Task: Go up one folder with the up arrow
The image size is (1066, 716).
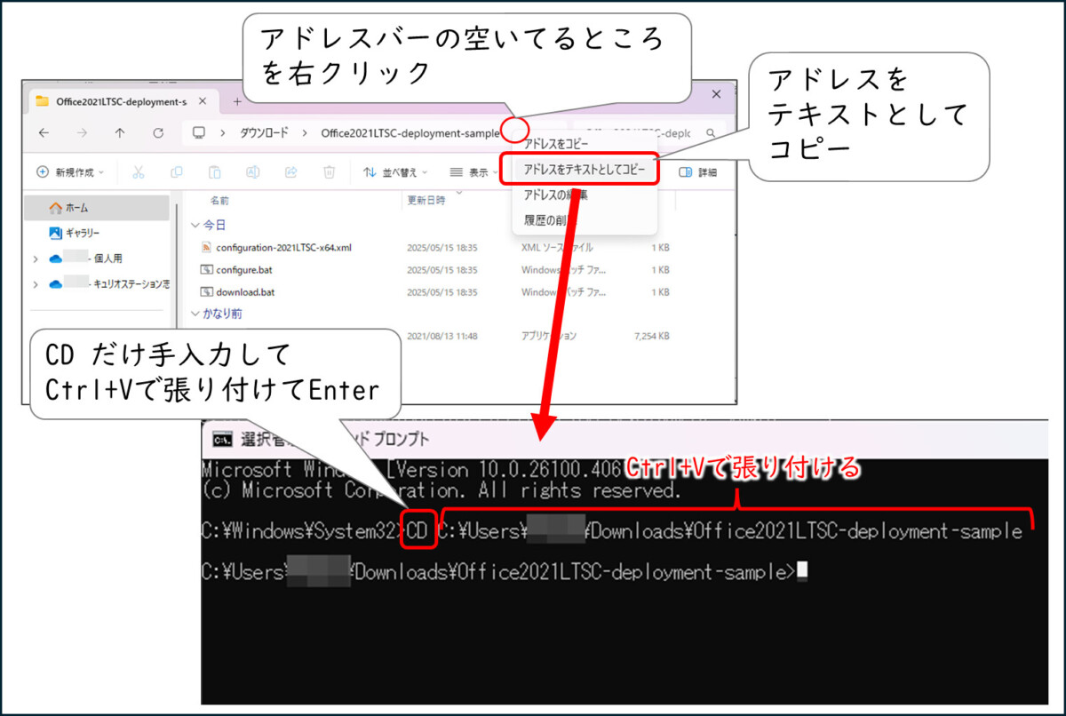Action: [x=120, y=133]
